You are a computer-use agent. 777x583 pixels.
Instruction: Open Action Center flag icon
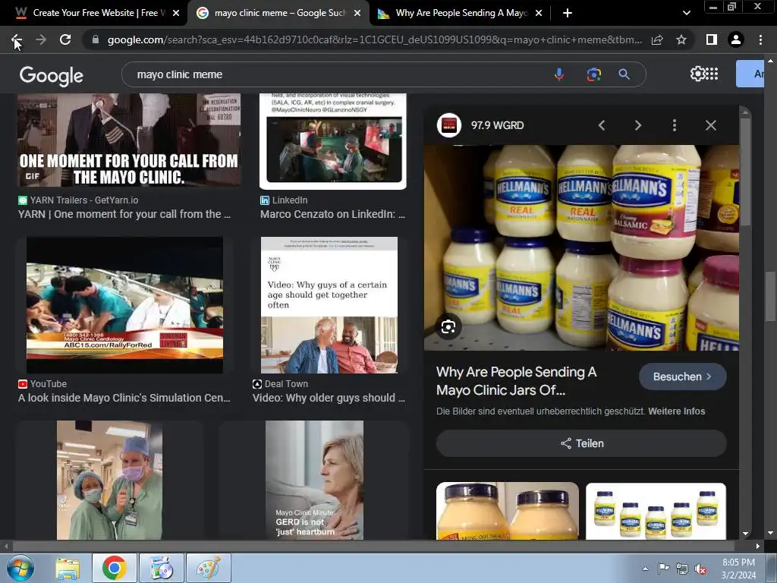pos(663,569)
